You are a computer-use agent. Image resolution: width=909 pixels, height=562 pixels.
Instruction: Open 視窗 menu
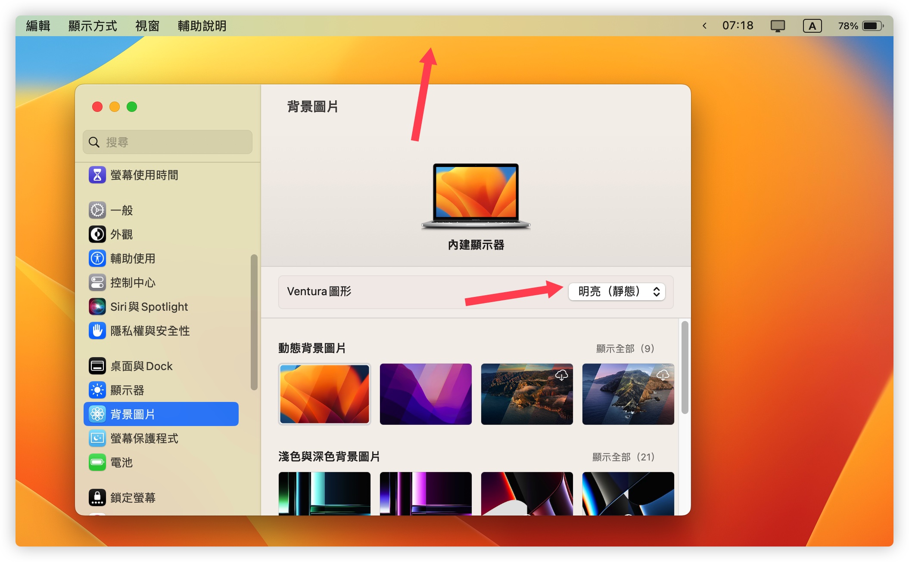point(147,26)
